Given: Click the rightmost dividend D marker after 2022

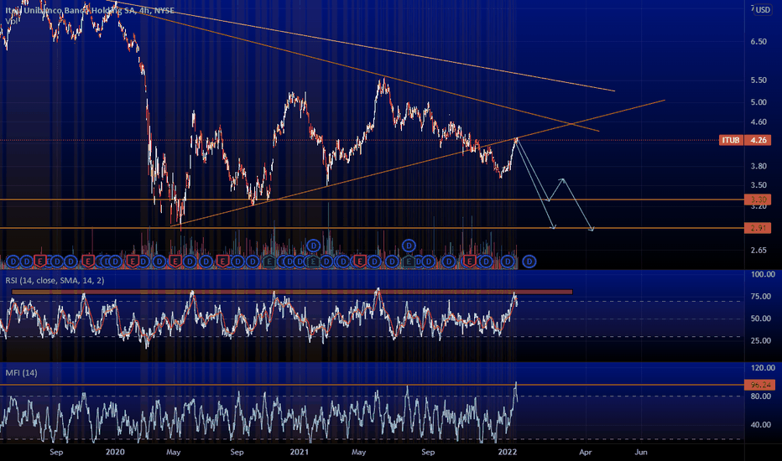Looking at the screenshot, I should (x=529, y=262).
